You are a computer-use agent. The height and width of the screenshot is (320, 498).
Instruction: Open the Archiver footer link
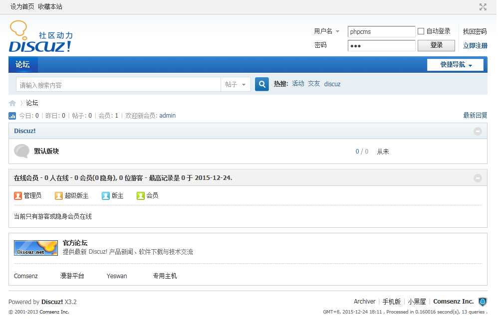tap(365, 301)
